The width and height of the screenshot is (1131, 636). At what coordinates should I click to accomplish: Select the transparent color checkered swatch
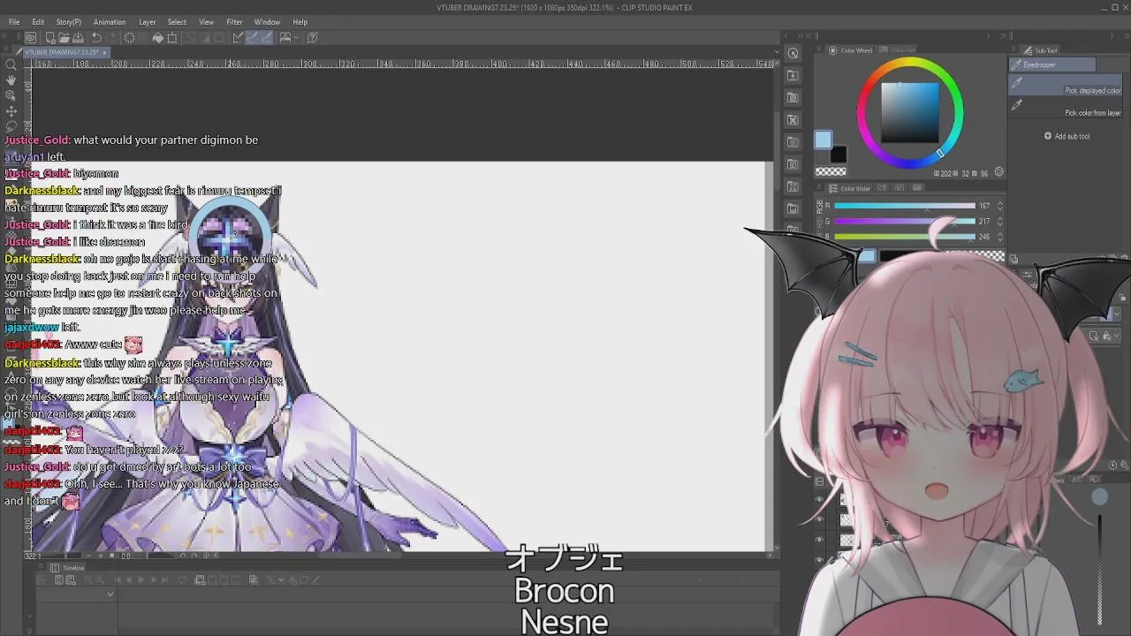(x=831, y=171)
